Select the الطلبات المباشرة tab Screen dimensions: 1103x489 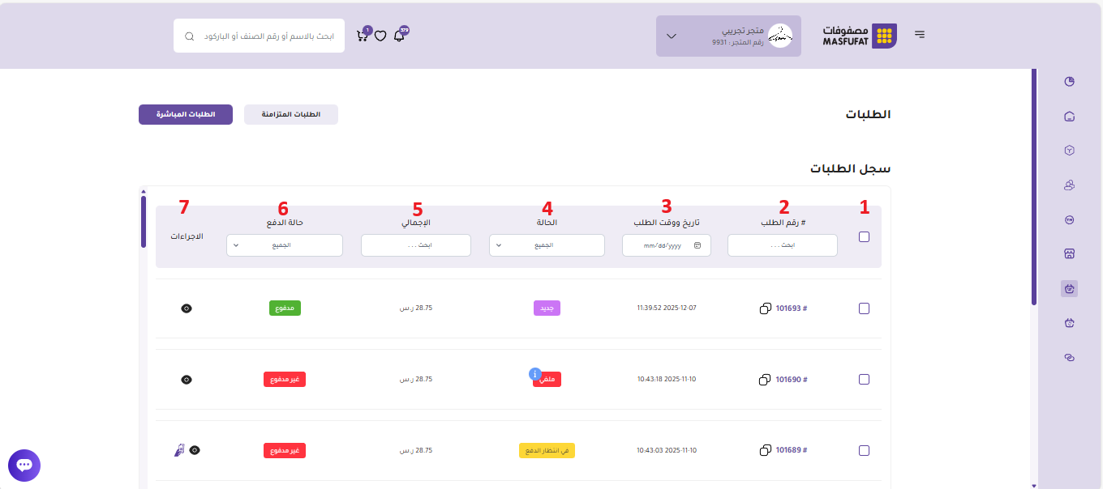click(186, 115)
